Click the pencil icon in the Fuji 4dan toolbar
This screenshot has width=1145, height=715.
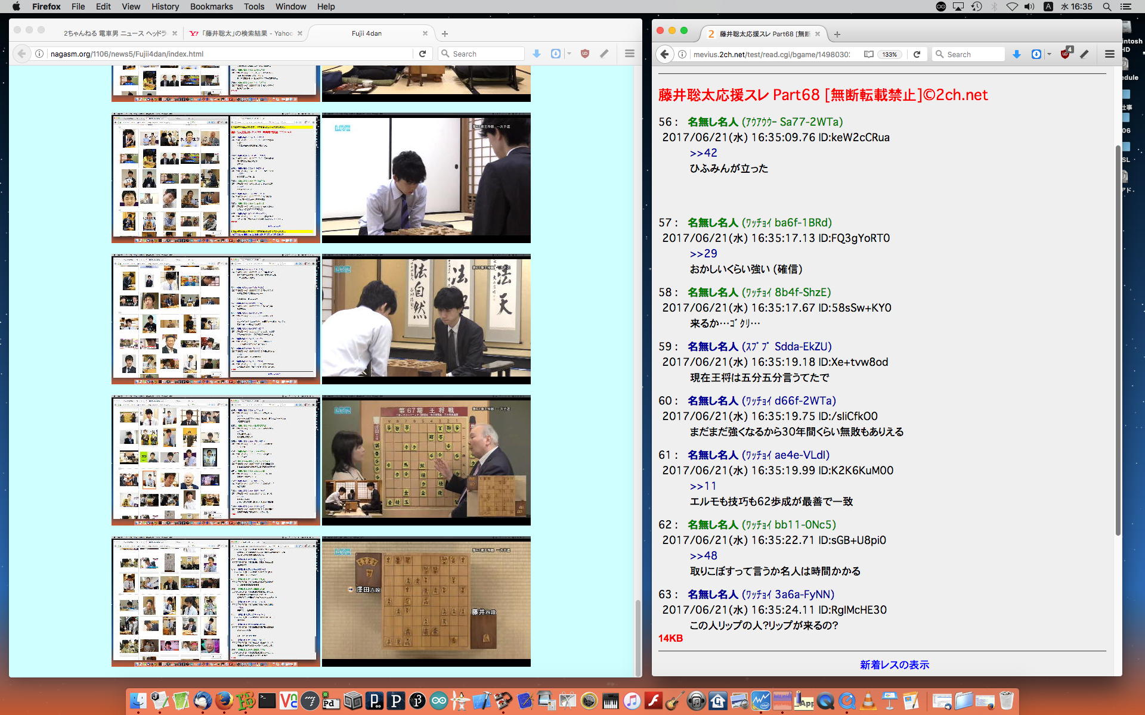(604, 54)
